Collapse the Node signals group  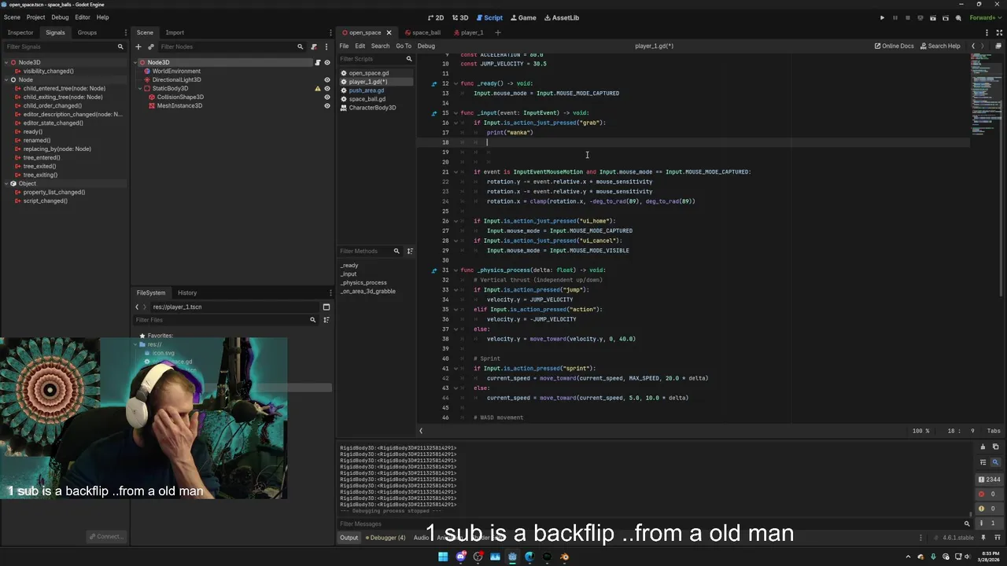[6, 79]
